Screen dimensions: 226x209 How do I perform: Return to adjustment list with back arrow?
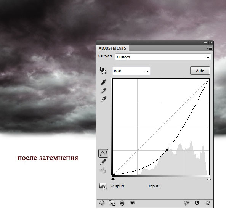(102, 203)
